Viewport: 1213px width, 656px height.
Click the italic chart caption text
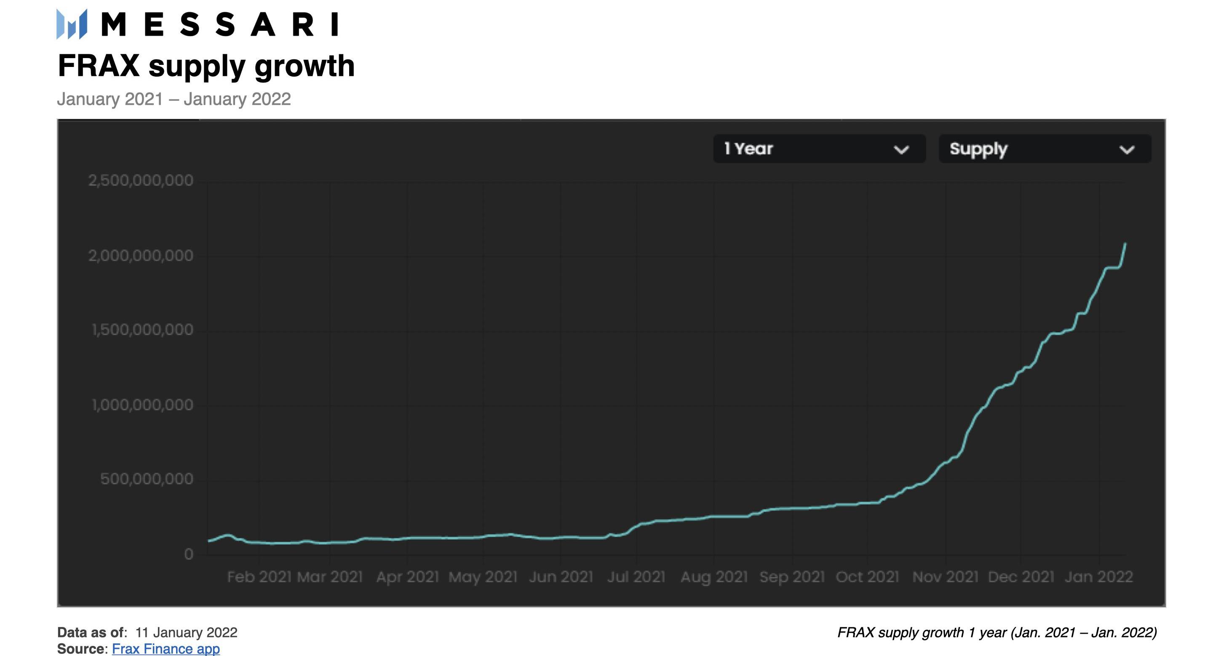[x=997, y=632]
